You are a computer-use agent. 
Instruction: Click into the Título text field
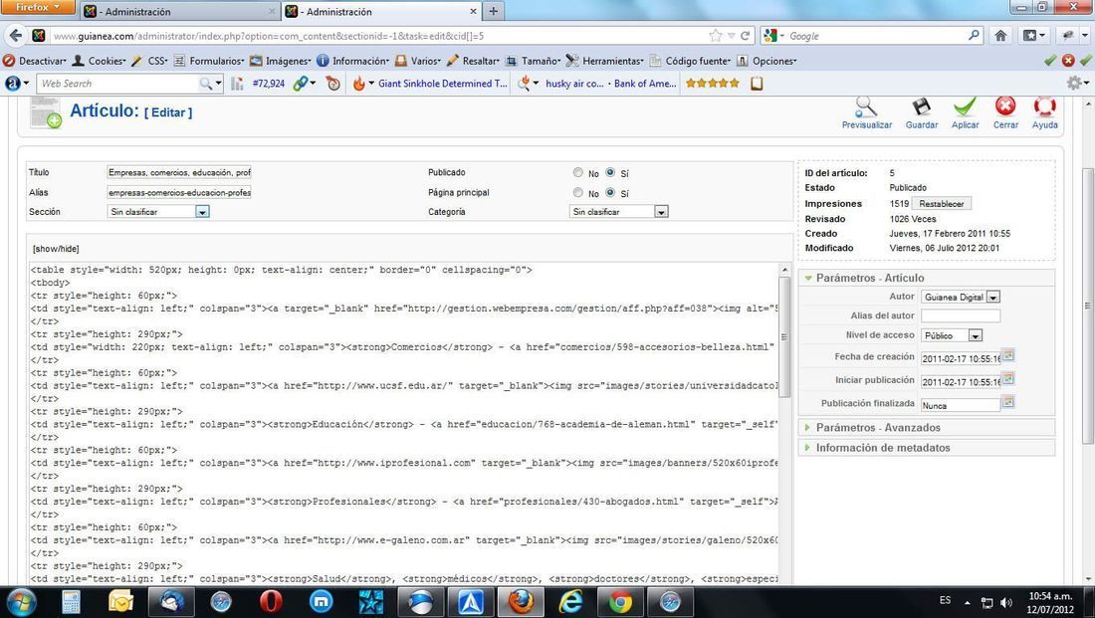(x=179, y=173)
